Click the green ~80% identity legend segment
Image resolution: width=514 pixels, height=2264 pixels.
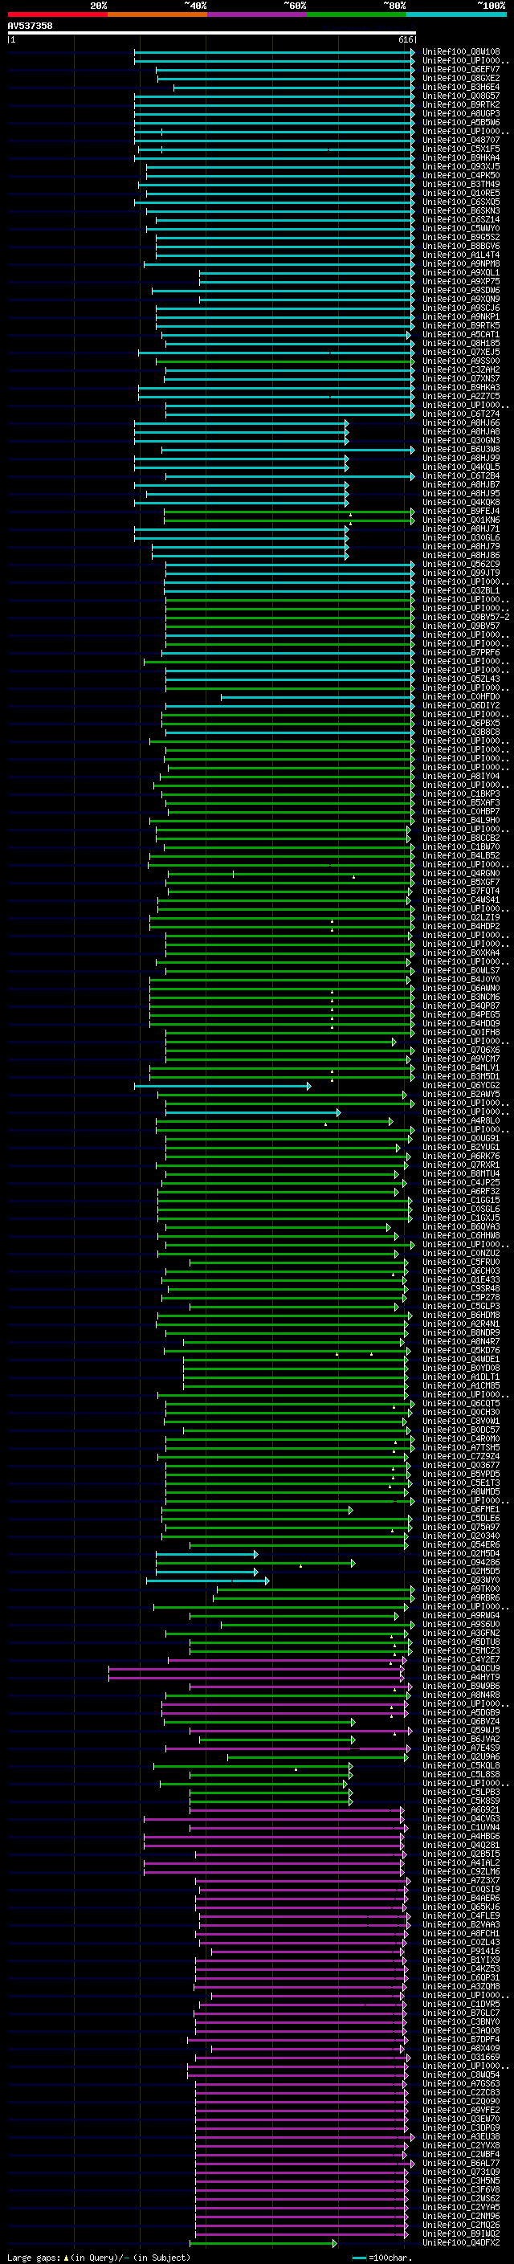(356, 14)
